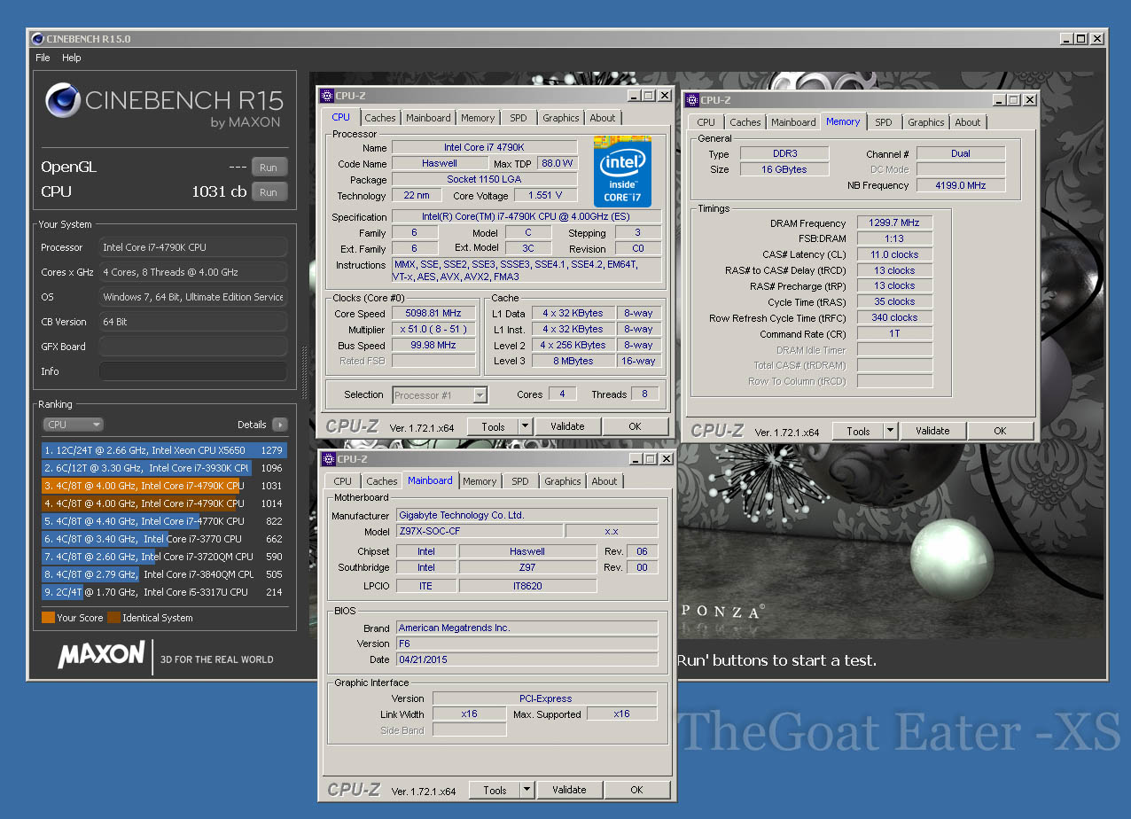Screen dimensions: 1131x819
Task: Click Tools button in CPU-Z Memory window
Action: click(858, 431)
